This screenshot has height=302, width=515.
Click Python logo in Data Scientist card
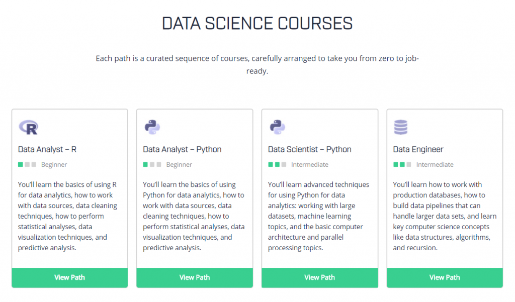278,128
